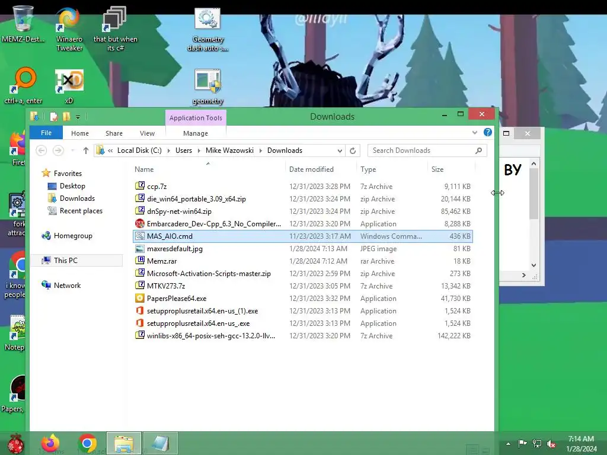Screen dimensions: 607x455
Task: Refresh the Downloads folder view
Action: pyautogui.click(x=353, y=150)
